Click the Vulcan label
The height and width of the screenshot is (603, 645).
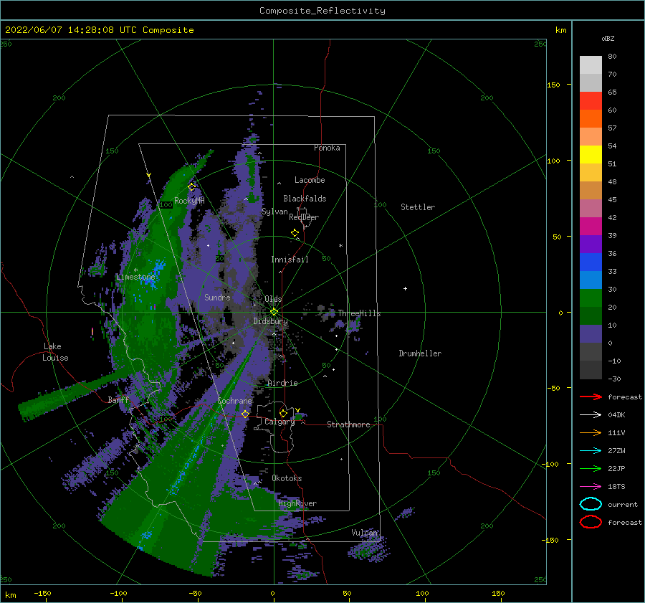(x=365, y=533)
